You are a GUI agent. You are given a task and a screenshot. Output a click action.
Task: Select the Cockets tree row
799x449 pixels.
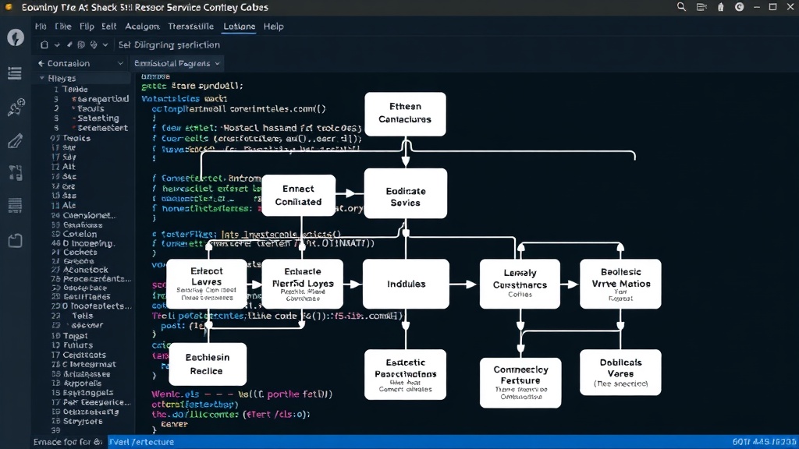click(81, 252)
